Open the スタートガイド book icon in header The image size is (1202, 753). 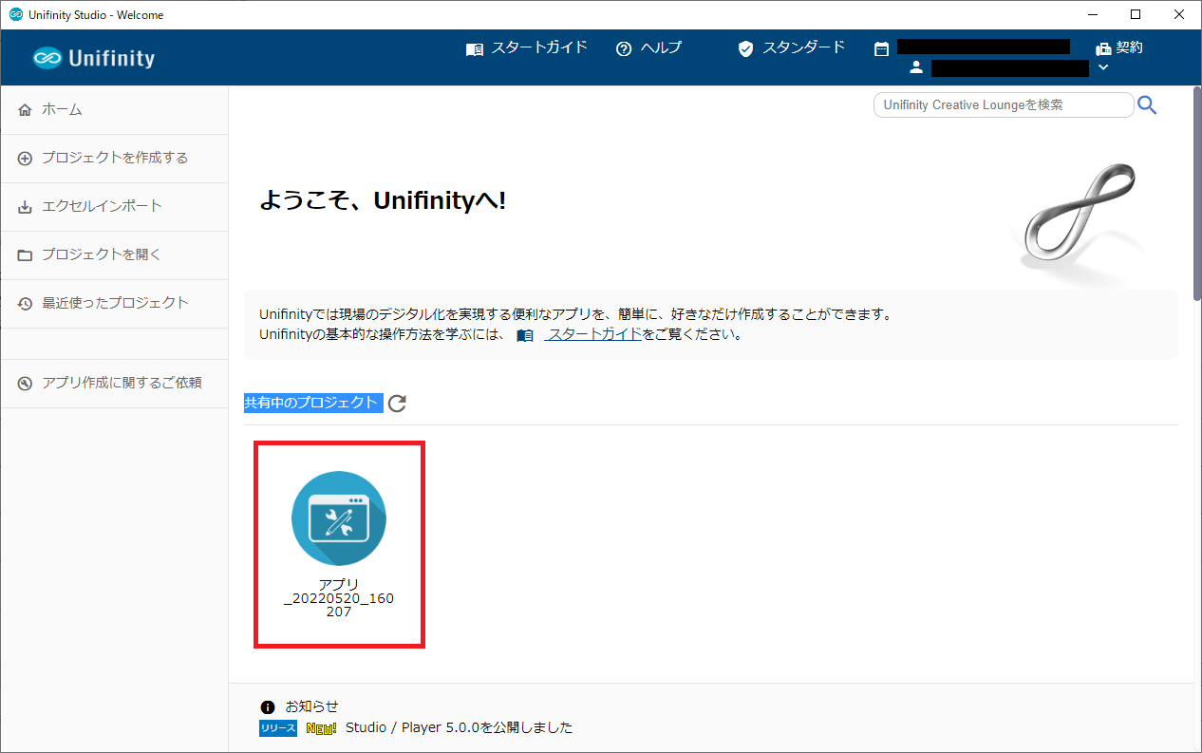[475, 48]
